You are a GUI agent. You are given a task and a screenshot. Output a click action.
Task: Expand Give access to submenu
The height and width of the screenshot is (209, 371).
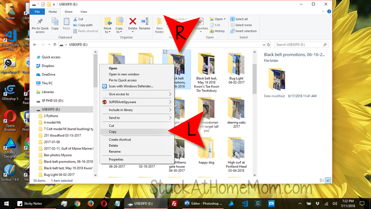tap(137, 94)
